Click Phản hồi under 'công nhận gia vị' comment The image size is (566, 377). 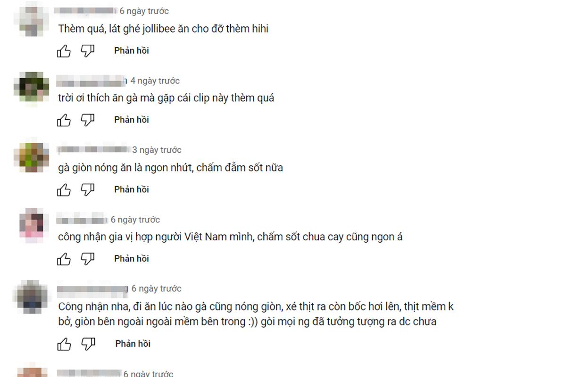pos(132,259)
